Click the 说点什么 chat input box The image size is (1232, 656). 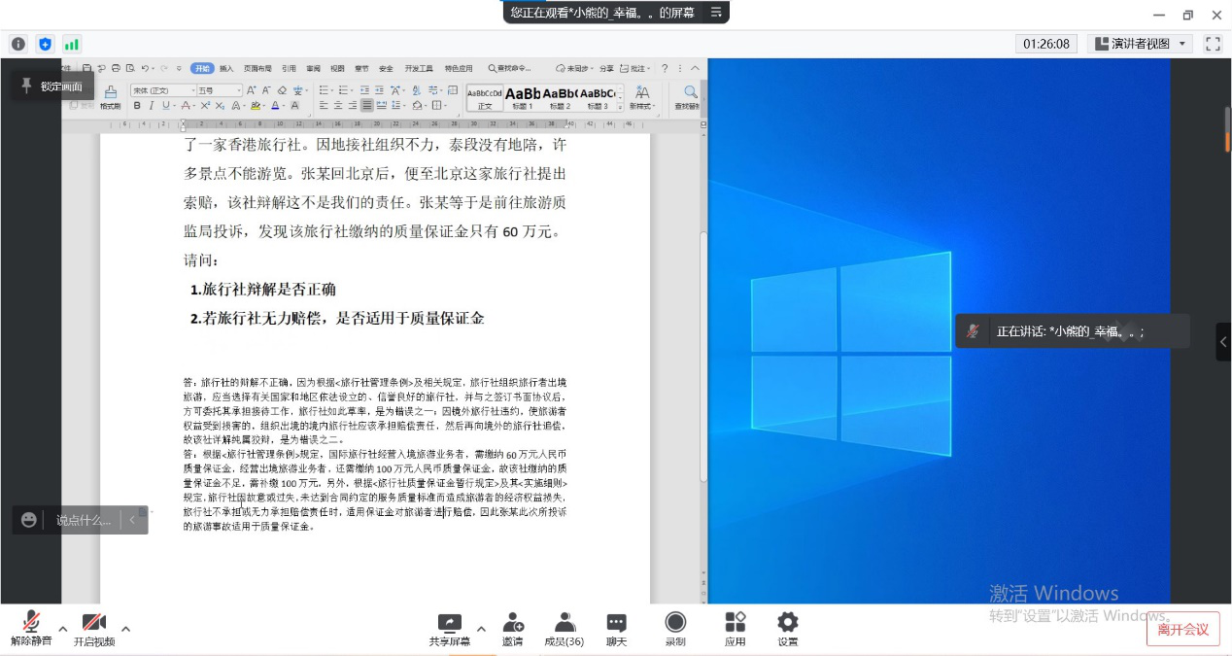click(83, 520)
